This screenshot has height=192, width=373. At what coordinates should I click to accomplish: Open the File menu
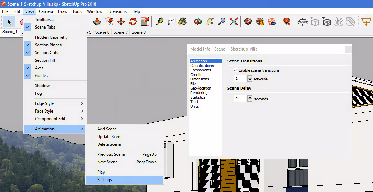click(x=5, y=11)
